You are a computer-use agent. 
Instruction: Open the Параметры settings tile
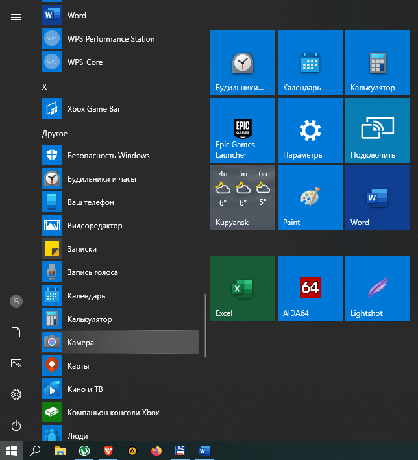310,130
